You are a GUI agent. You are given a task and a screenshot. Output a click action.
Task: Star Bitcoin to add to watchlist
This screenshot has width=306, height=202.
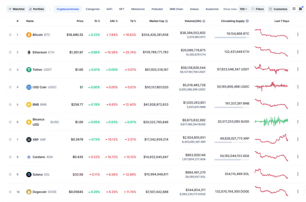pos(10,35)
